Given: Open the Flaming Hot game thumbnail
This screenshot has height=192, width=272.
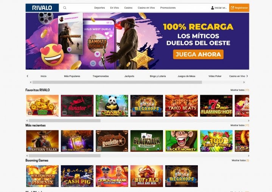Looking at the screenshot, I should point(216,106).
